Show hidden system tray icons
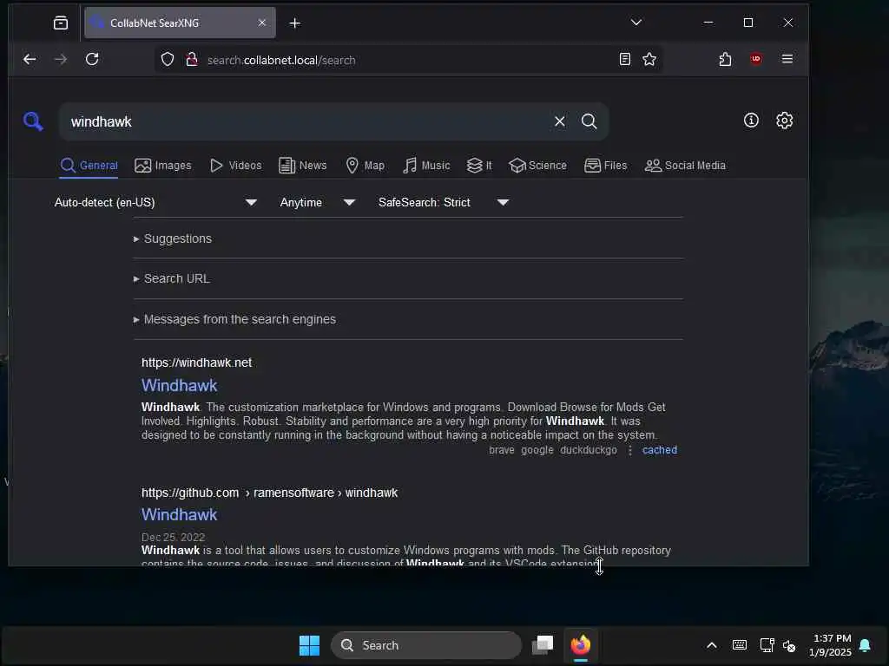Image resolution: width=889 pixels, height=666 pixels. click(x=712, y=645)
